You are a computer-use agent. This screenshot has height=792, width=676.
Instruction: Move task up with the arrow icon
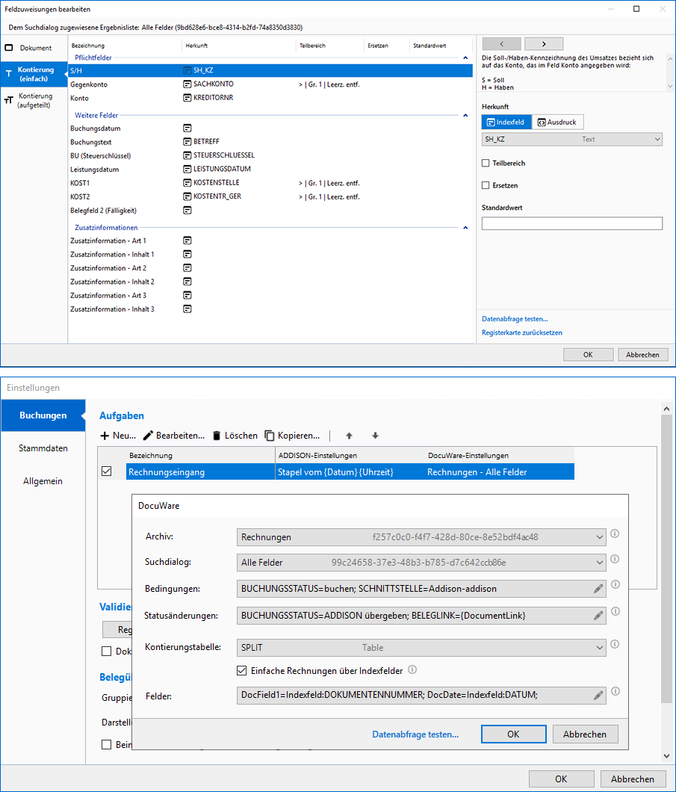(x=348, y=436)
